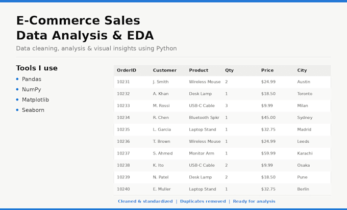Click the $59.99 price cell
This screenshot has height=210, width=347.
click(268, 153)
